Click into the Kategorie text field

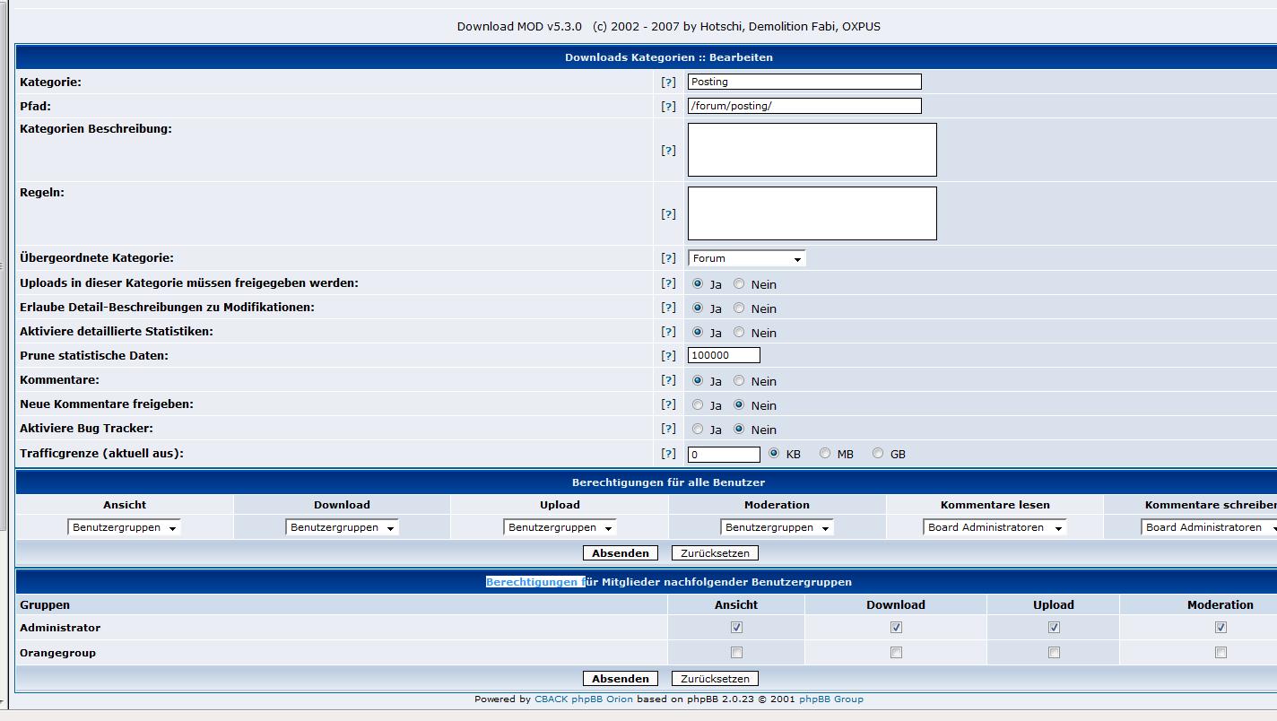(x=804, y=82)
